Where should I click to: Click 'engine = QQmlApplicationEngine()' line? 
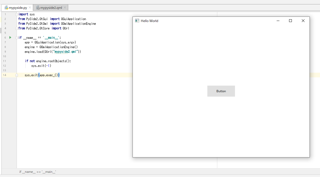pyautogui.click(x=51, y=47)
